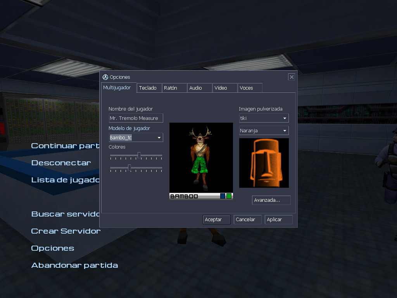Click the BAMBOO model preview thumbnail
The height and width of the screenshot is (298, 397).
point(201,157)
